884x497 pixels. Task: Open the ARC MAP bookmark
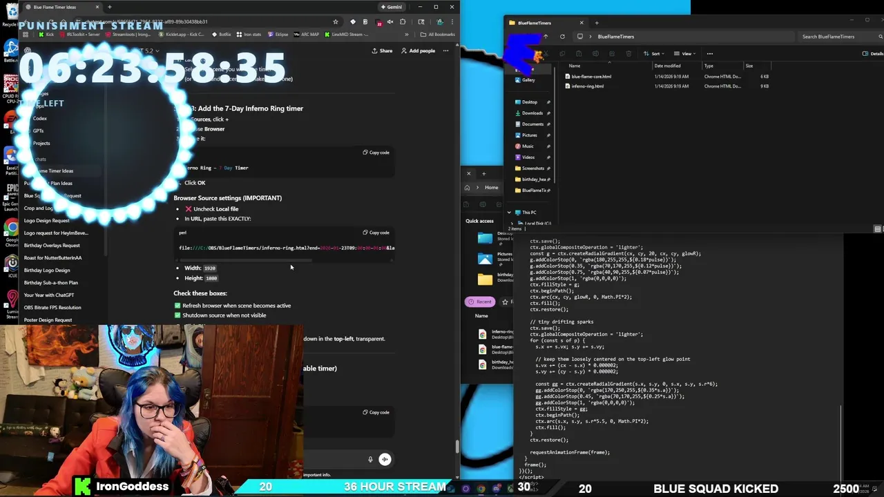click(307, 34)
